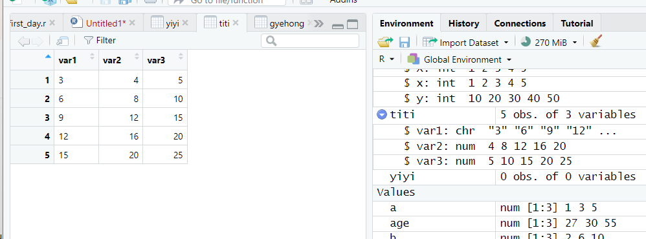646x239 pixels.
Task: Save workspace with floppy disk icon
Action: (404, 42)
